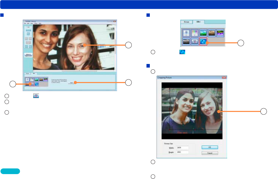Choose the sepia brown effect thumbnail in right panel

212,33
